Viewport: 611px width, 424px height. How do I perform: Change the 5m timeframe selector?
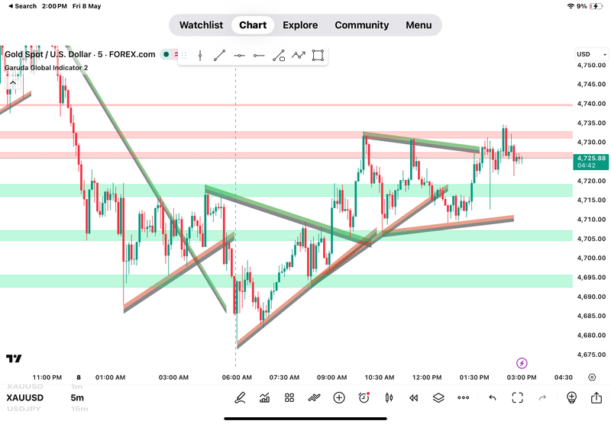point(77,397)
